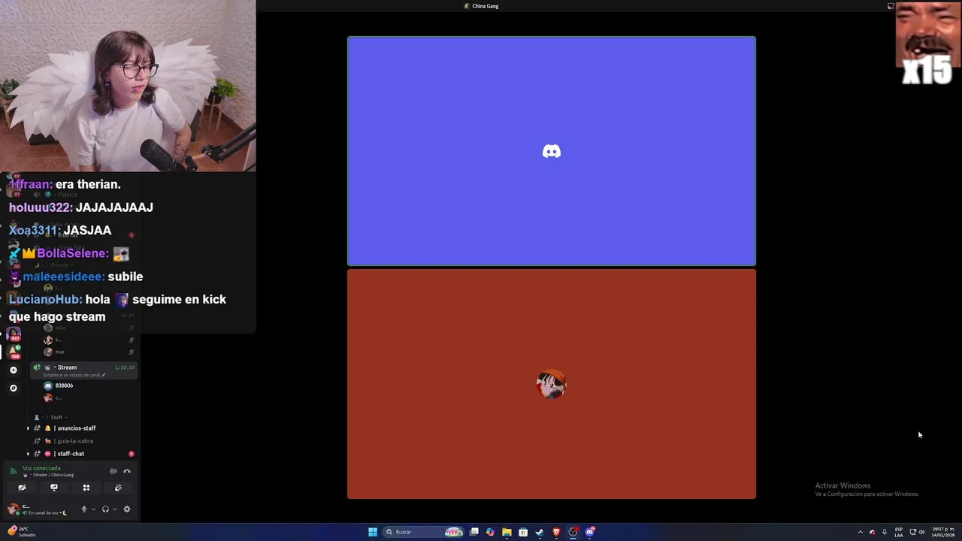
Task: Open the staff-chat channel
Action: tap(83, 454)
